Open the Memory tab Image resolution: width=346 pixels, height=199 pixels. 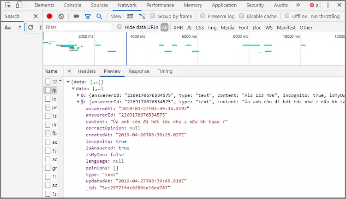pyautogui.click(x=193, y=5)
